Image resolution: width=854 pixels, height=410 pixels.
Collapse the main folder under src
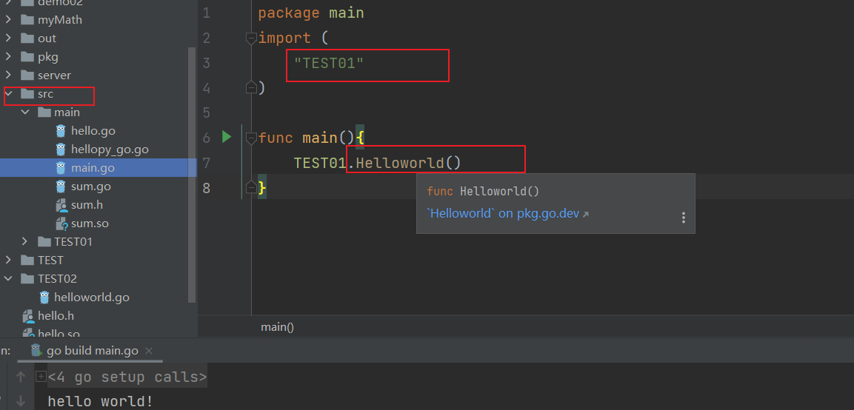[x=25, y=112]
